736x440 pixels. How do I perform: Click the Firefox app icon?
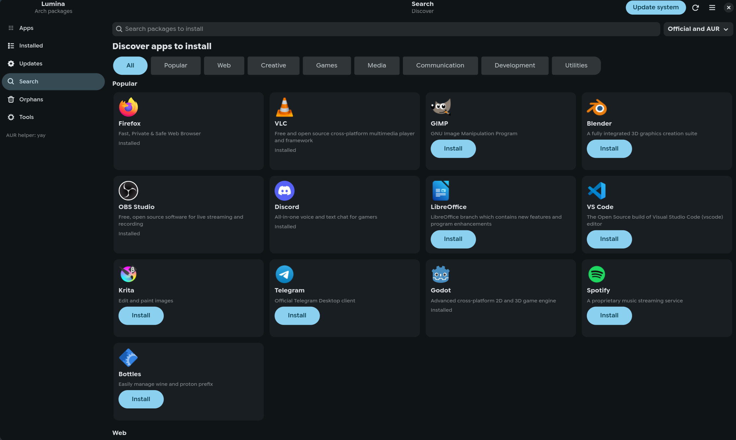pos(128,107)
